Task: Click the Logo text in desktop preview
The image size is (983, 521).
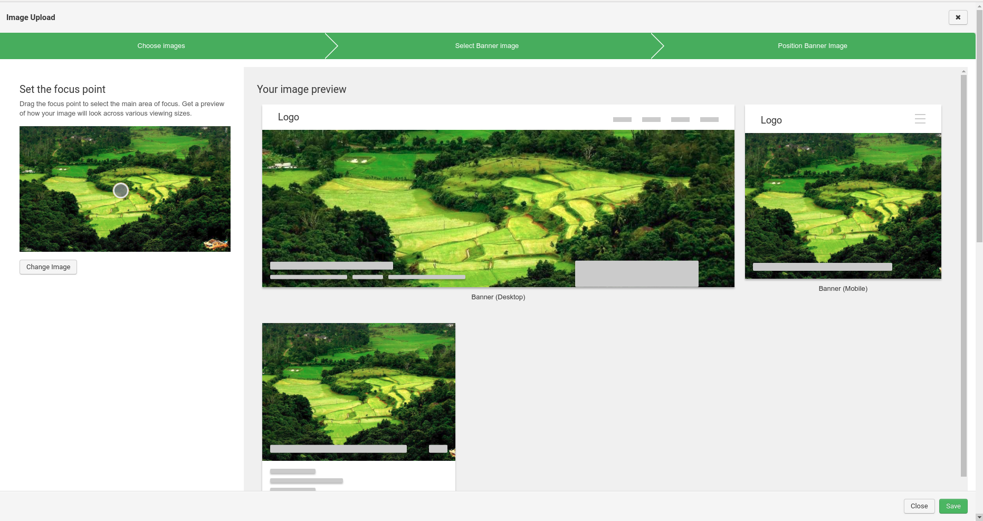Action: pos(289,117)
